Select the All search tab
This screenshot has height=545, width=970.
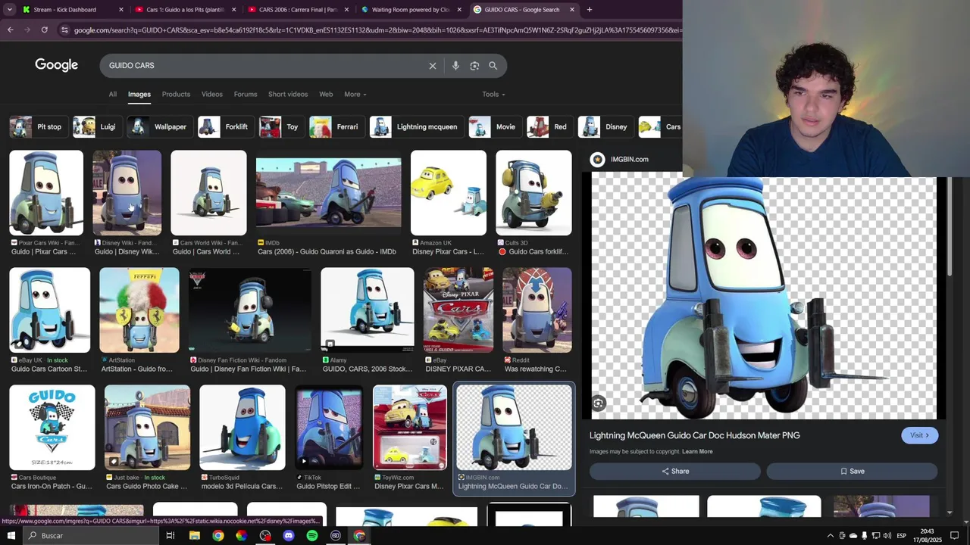point(113,95)
